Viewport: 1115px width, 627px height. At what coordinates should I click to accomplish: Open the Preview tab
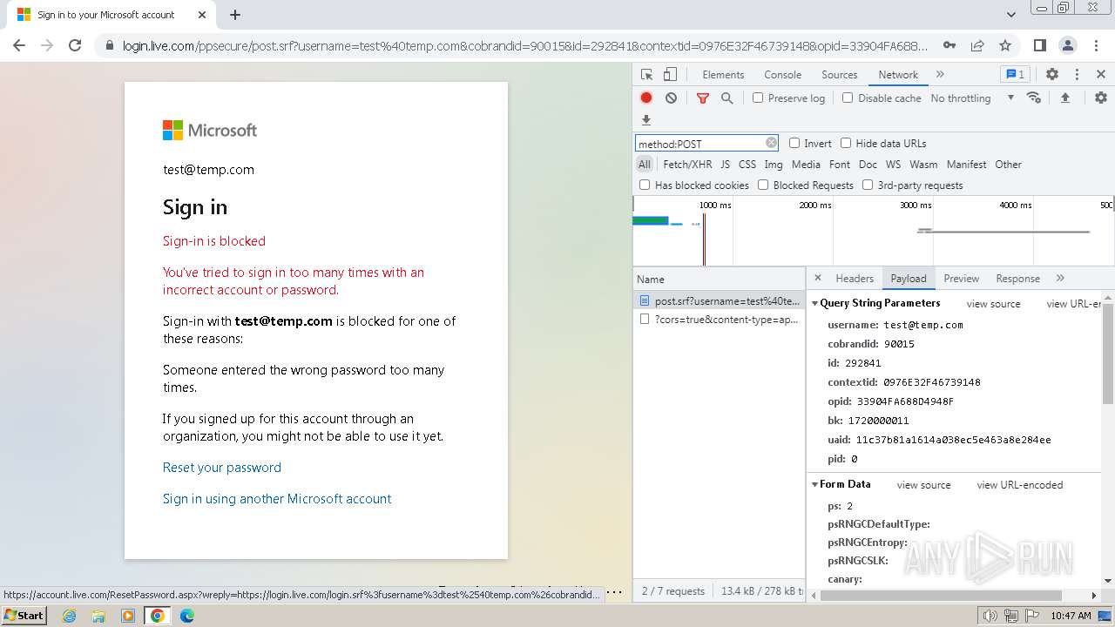(962, 279)
